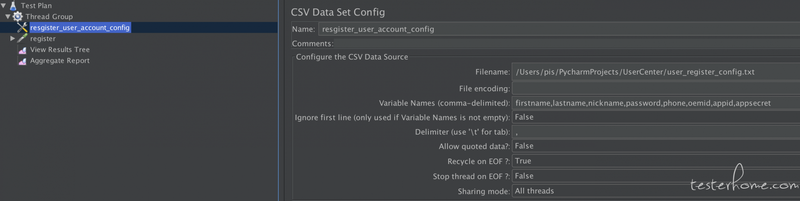Click the Aggregate Report listener icon
800x201 pixels.
(22, 61)
